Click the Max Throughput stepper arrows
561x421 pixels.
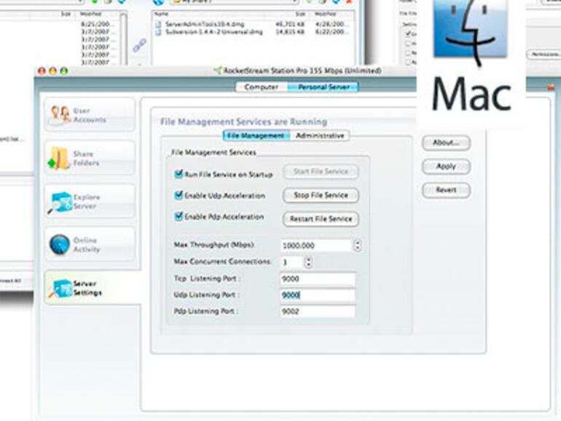(x=358, y=245)
